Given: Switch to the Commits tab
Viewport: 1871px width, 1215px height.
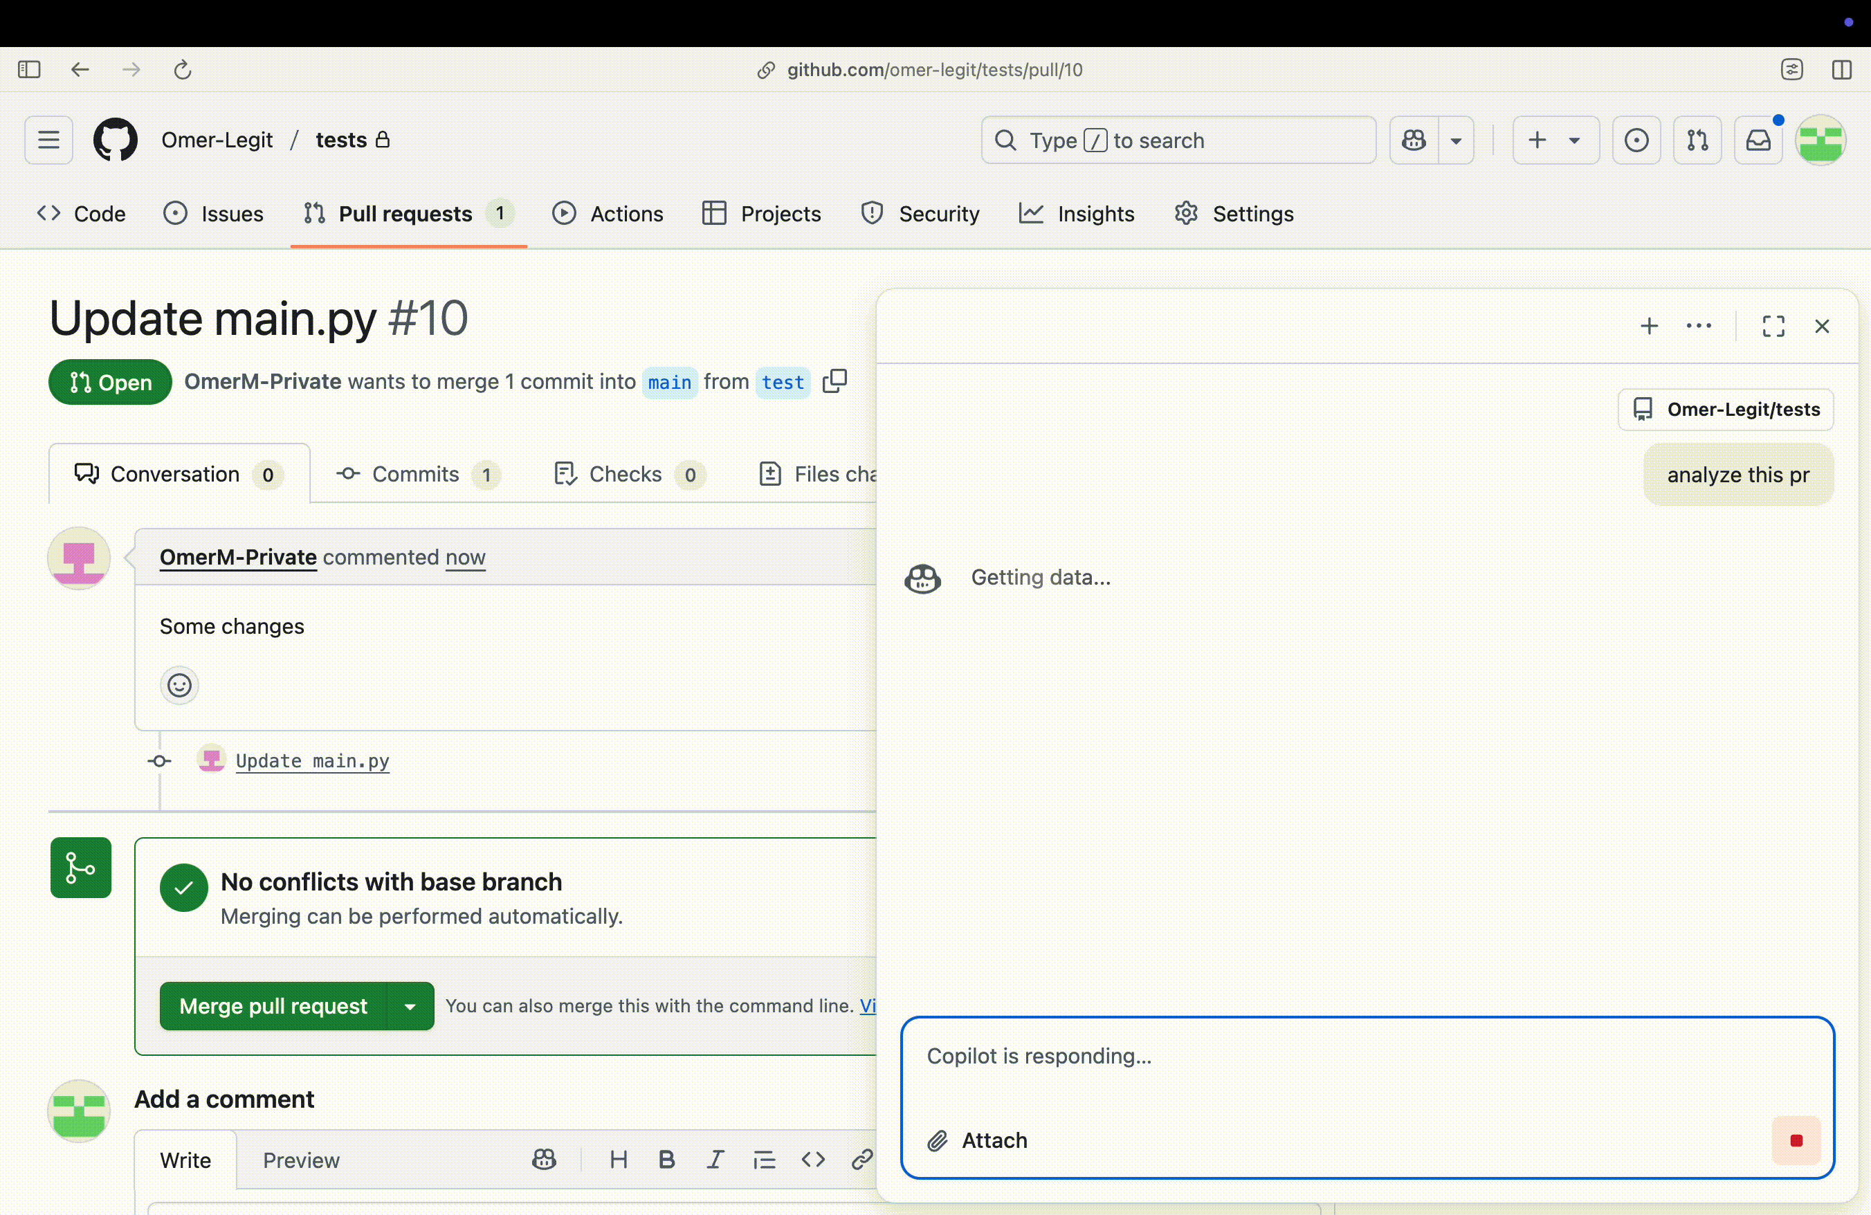Looking at the screenshot, I should click(x=415, y=474).
